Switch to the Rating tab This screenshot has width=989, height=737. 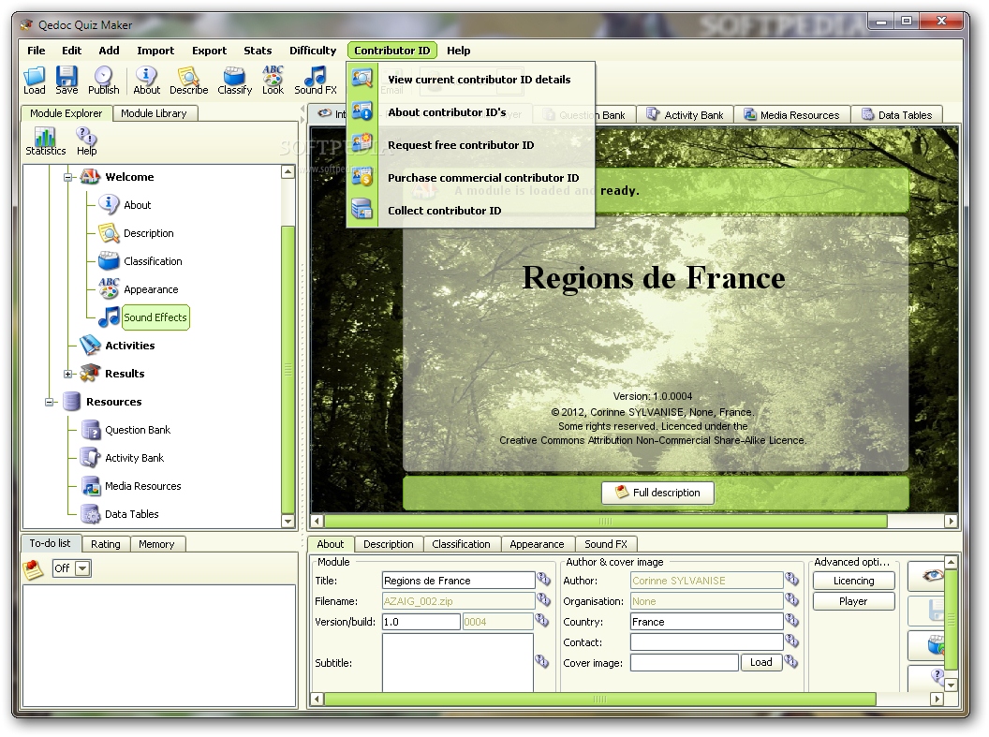(105, 544)
